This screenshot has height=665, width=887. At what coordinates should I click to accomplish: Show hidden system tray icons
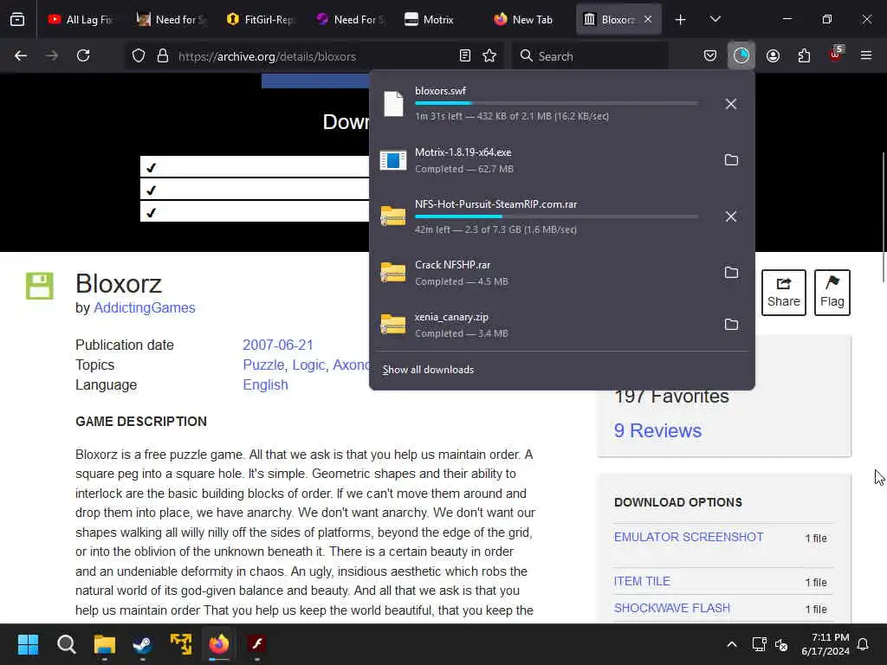731,644
